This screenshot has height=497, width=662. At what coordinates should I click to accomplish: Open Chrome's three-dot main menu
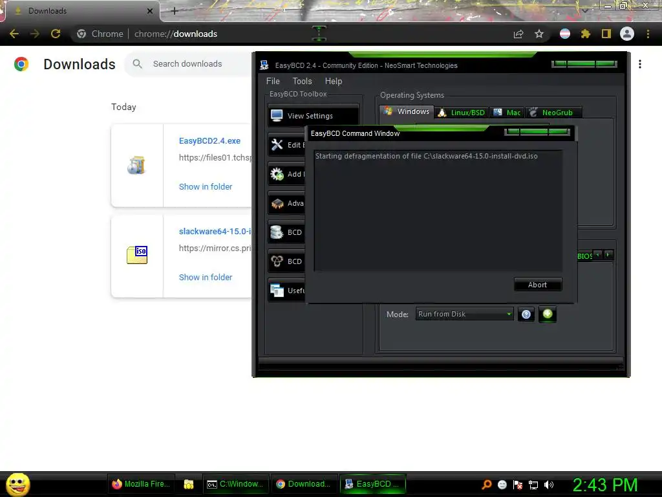coord(648,34)
